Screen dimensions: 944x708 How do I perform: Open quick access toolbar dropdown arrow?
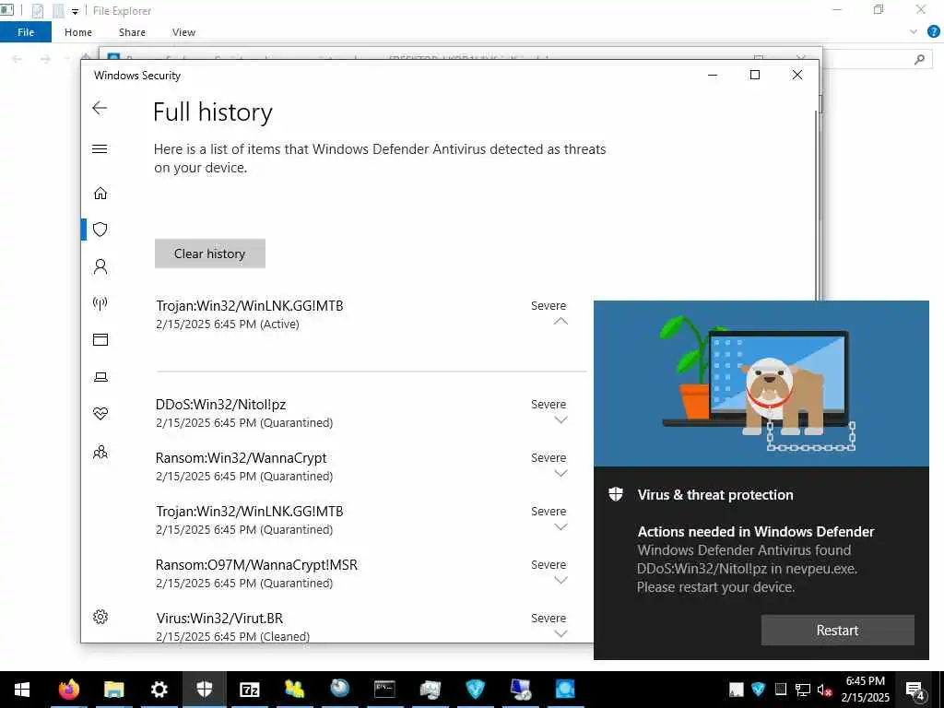pos(75,11)
